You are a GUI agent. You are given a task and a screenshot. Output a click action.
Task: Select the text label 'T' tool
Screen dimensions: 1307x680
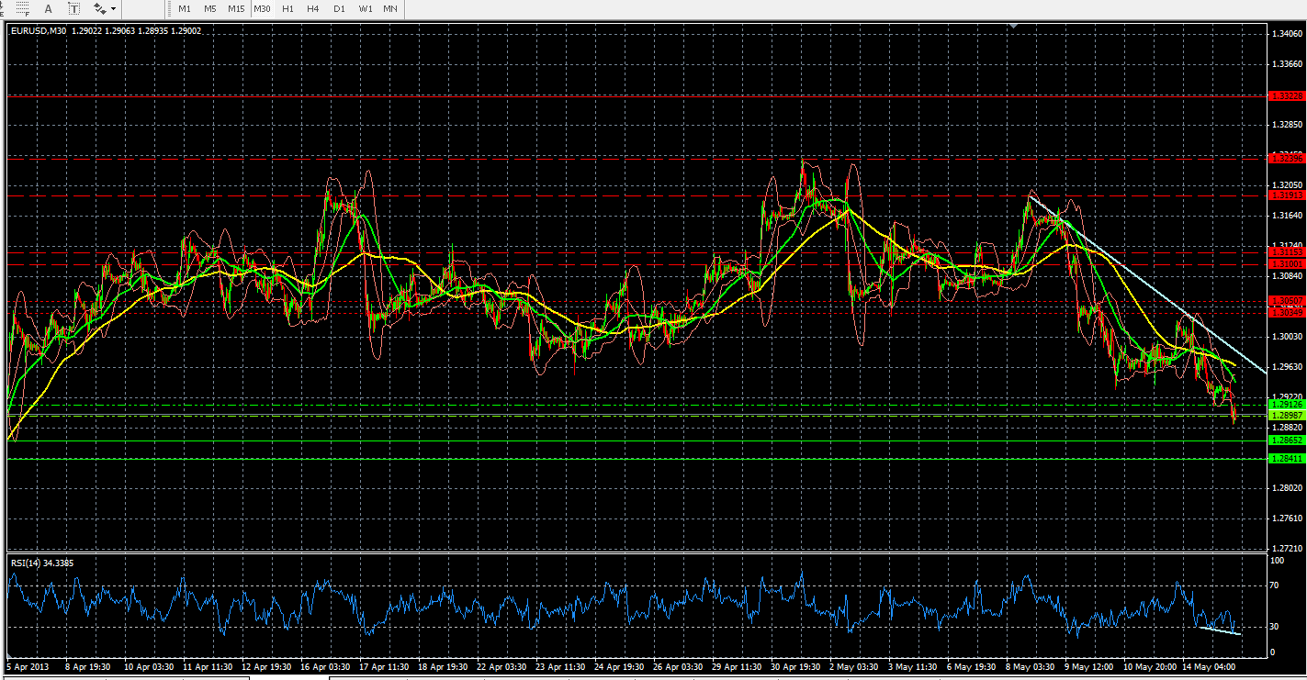tap(74, 8)
